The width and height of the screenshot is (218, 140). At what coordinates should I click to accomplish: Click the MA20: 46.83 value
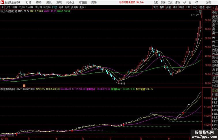[50, 11]
